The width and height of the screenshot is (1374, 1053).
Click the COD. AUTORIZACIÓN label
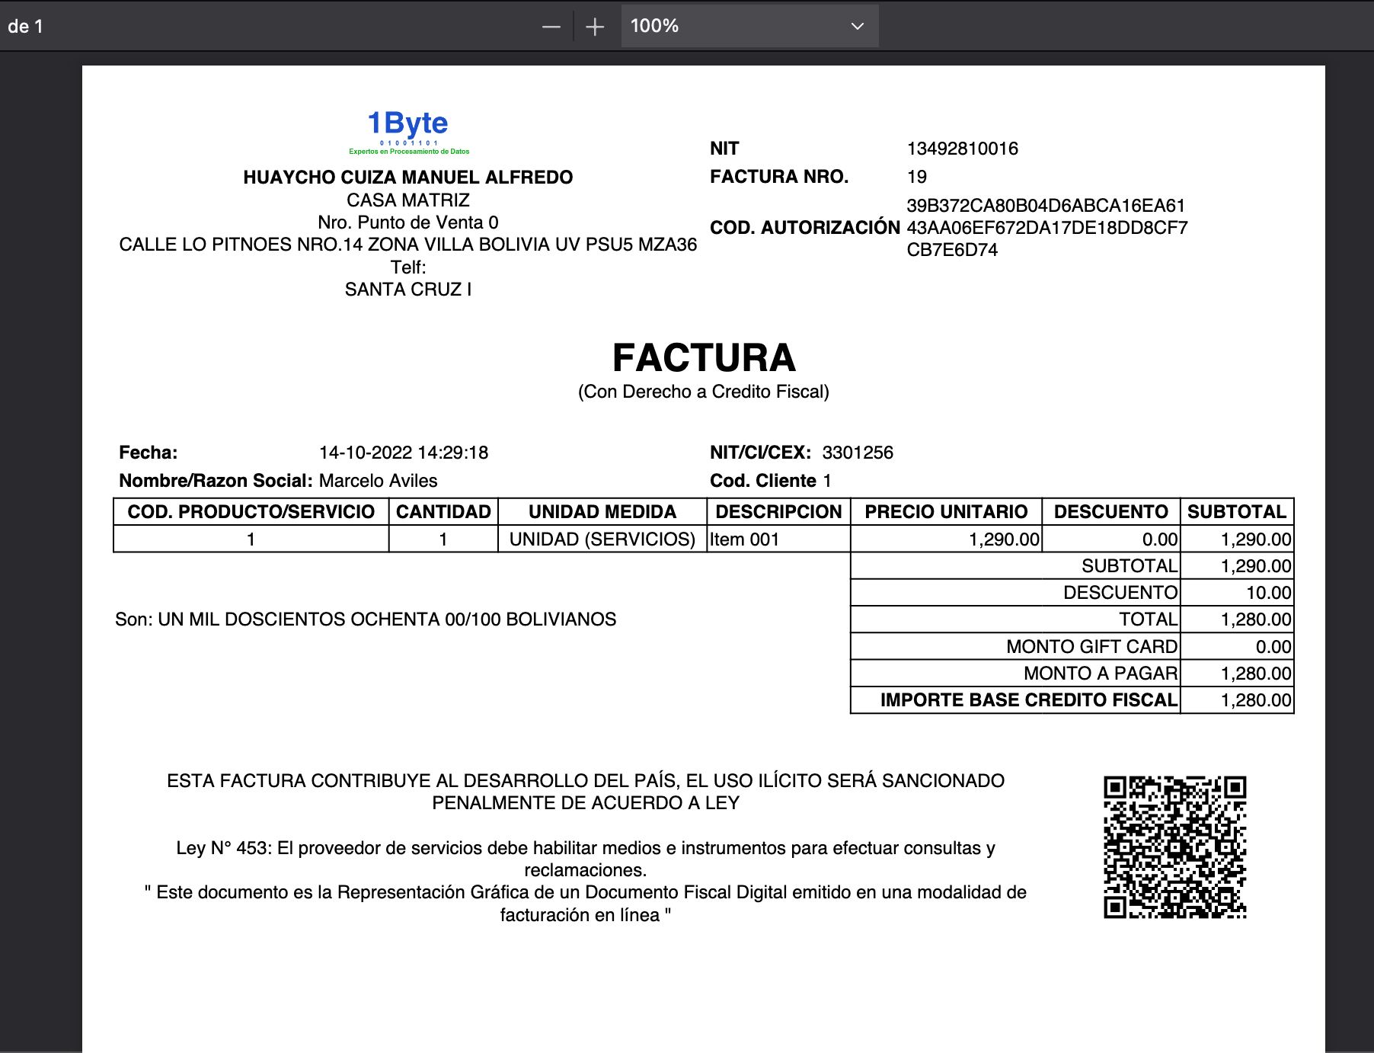pyautogui.click(x=804, y=228)
